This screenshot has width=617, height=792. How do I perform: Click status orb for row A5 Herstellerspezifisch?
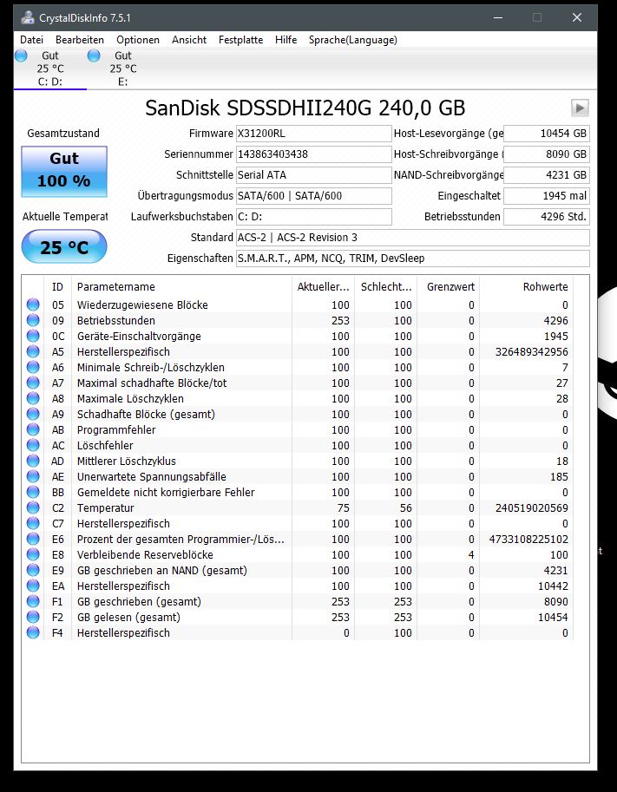click(x=33, y=351)
